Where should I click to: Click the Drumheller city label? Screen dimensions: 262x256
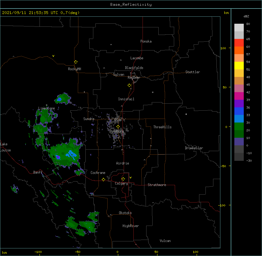tap(194, 148)
